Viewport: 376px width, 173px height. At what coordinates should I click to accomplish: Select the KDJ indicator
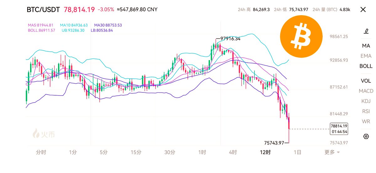[366, 101]
